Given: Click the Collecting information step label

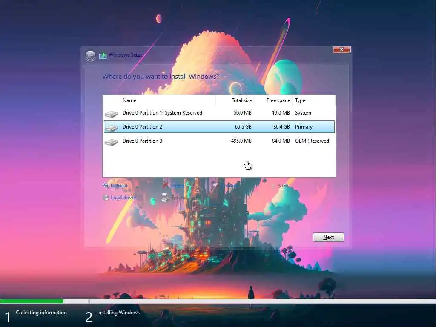Looking at the screenshot, I should click(x=41, y=313).
